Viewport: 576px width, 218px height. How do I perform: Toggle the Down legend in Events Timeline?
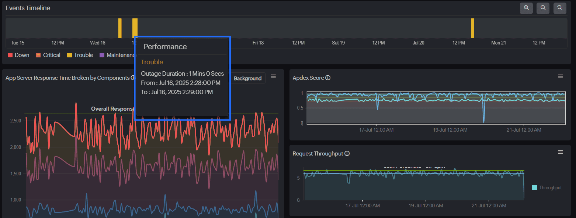pos(18,55)
